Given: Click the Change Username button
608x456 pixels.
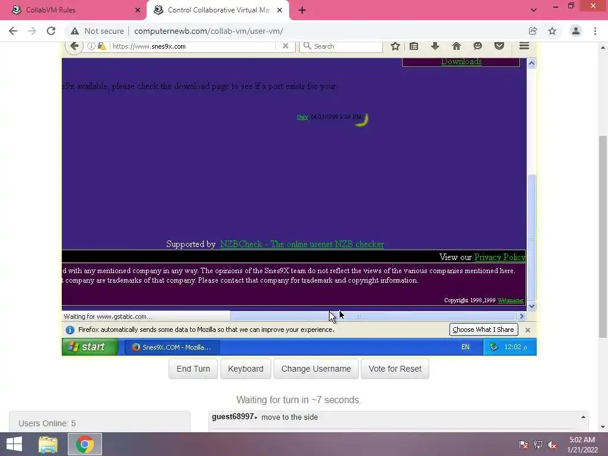Looking at the screenshot, I should [316, 369].
